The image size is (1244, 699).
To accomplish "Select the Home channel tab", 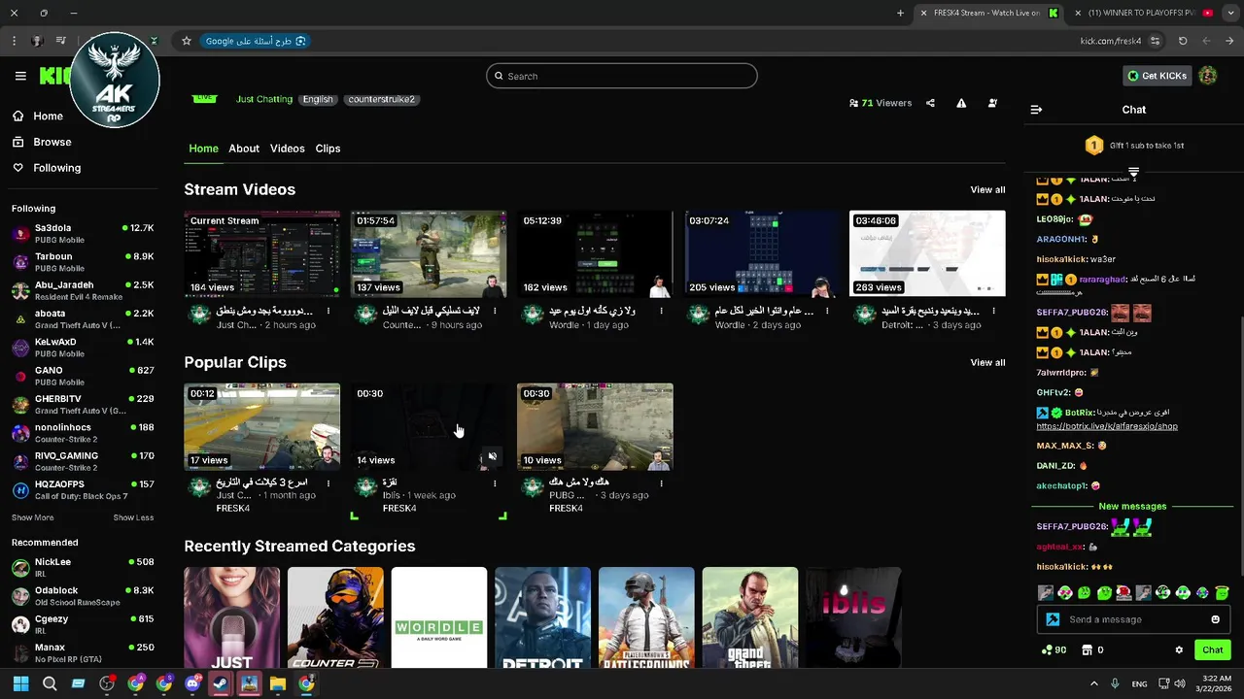I will point(203,149).
